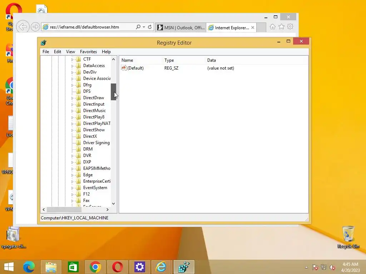Click the Edge key folder icon
This screenshot has width=366, height=274.
(79, 175)
